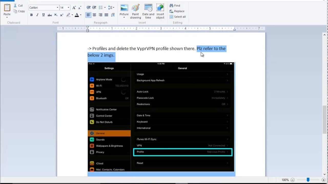Screen dimensions: 328x184
Task: Click Select all
Action: (178, 17)
